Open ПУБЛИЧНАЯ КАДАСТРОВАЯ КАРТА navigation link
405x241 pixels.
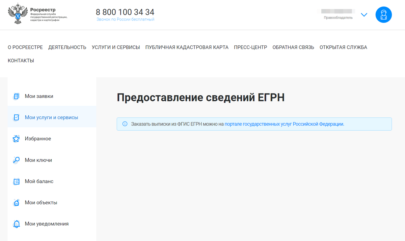click(187, 47)
